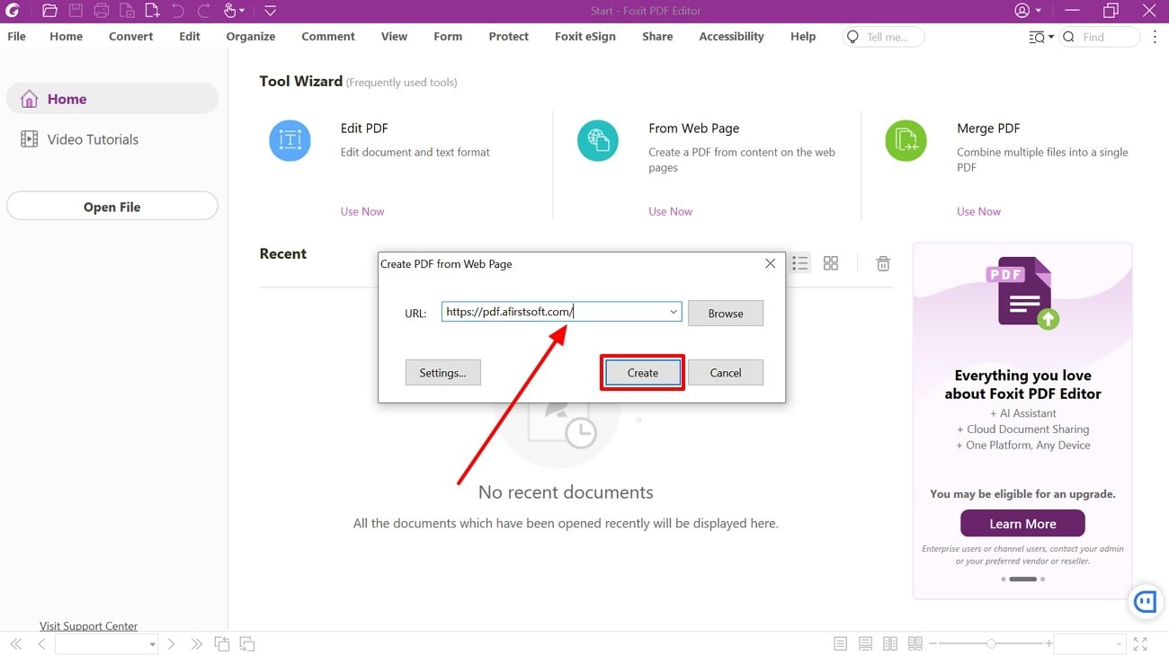This screenshot has width=1169, height=655.
Task: Click the open folder icon in quick access toolbar
Action: (x=49, y=11)
